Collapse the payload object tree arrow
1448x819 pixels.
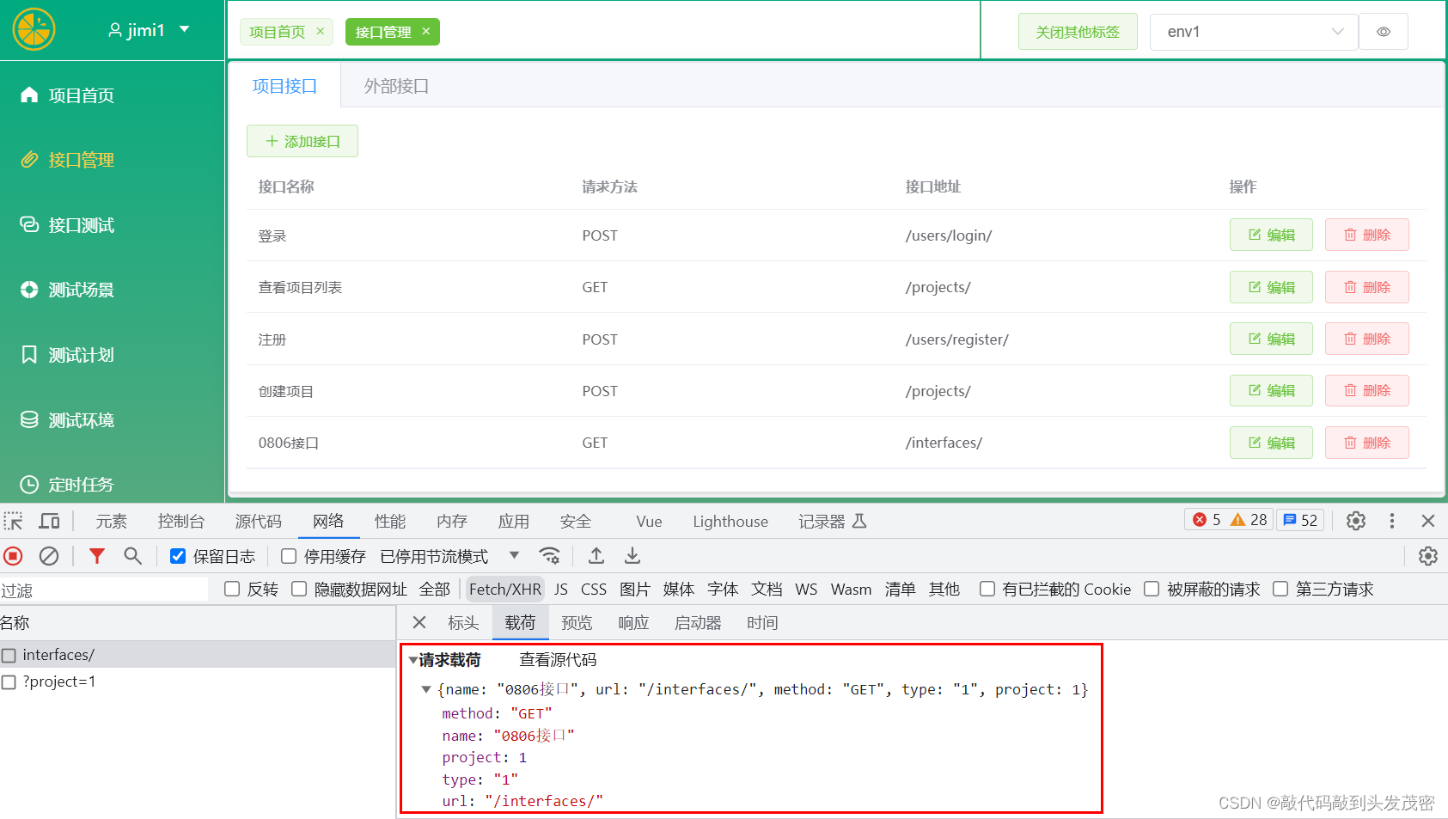(426, 689)
